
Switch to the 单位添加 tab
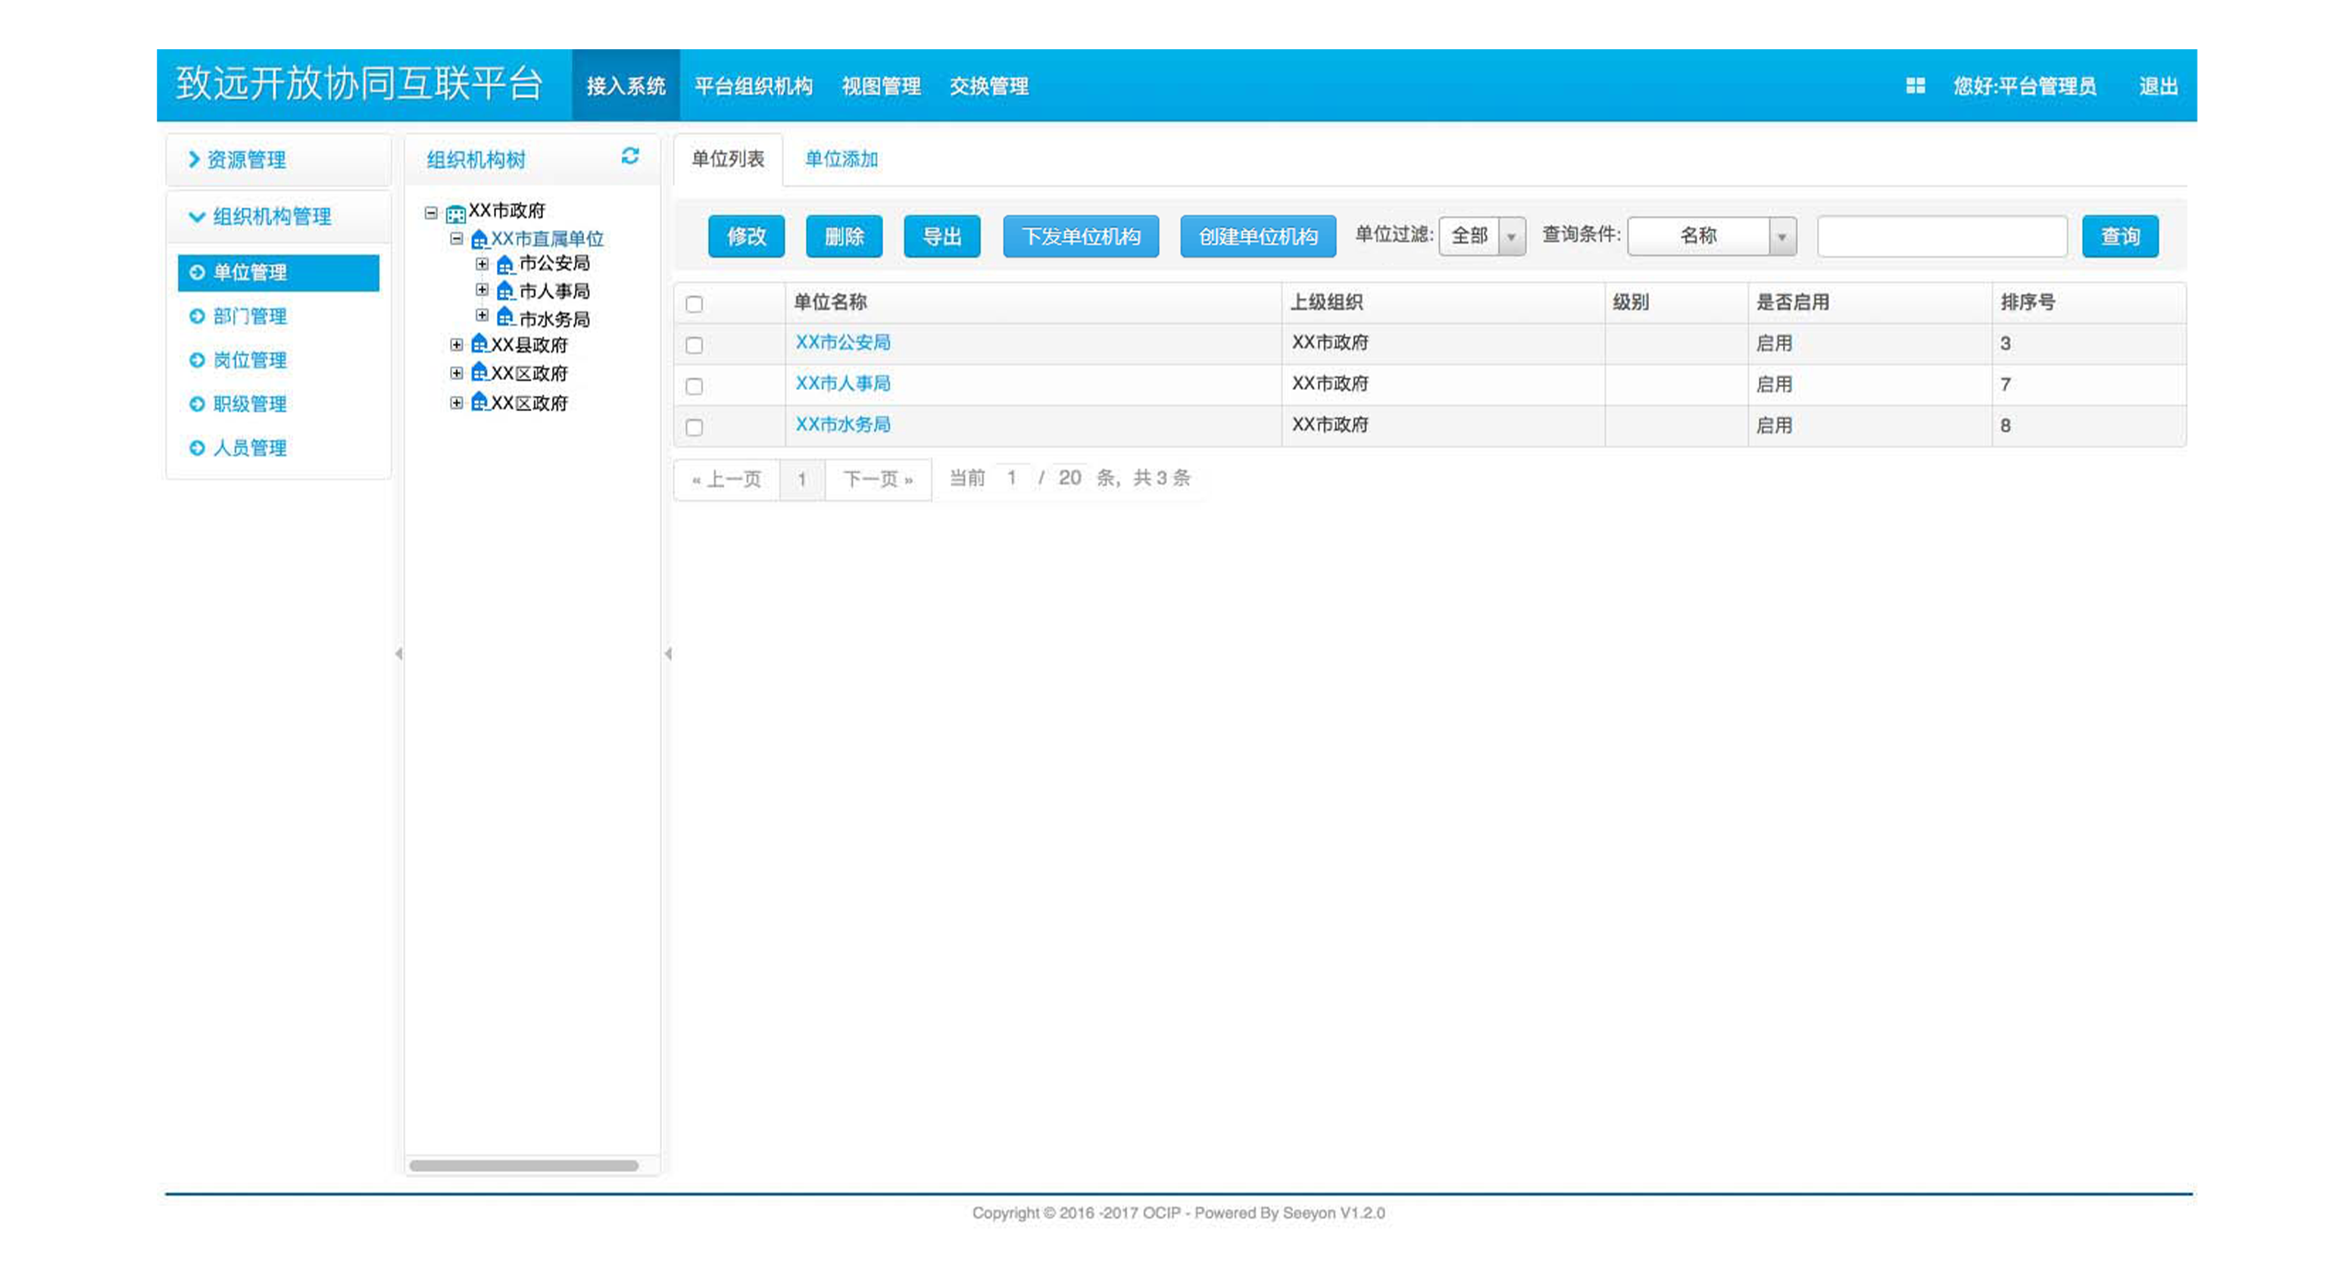pyautogui.click(x=841, y=160)
